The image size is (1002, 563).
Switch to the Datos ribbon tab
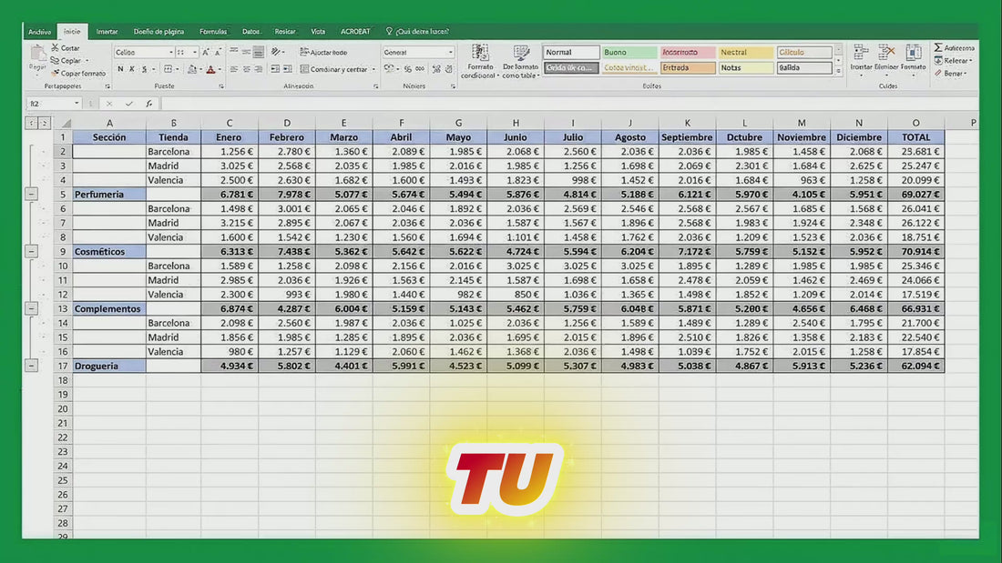click(250, 32)
